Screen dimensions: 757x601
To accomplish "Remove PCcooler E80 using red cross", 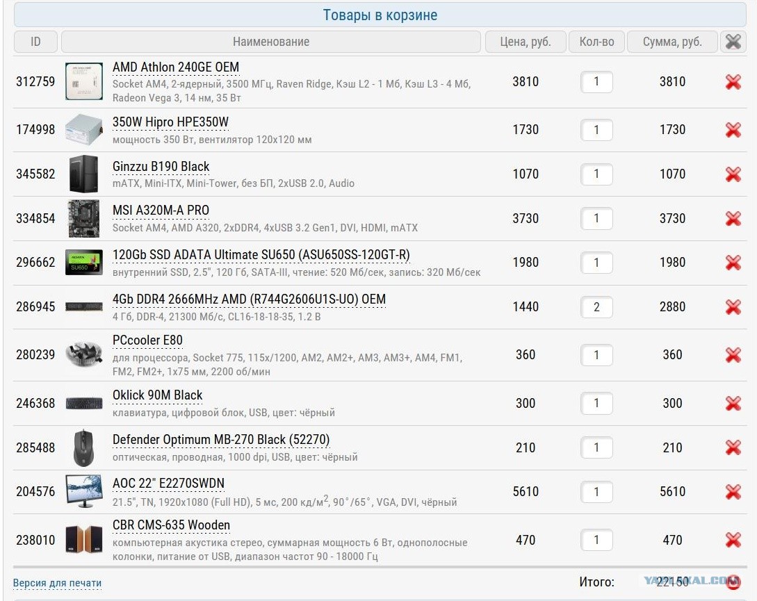I will [x=733, y=355].
